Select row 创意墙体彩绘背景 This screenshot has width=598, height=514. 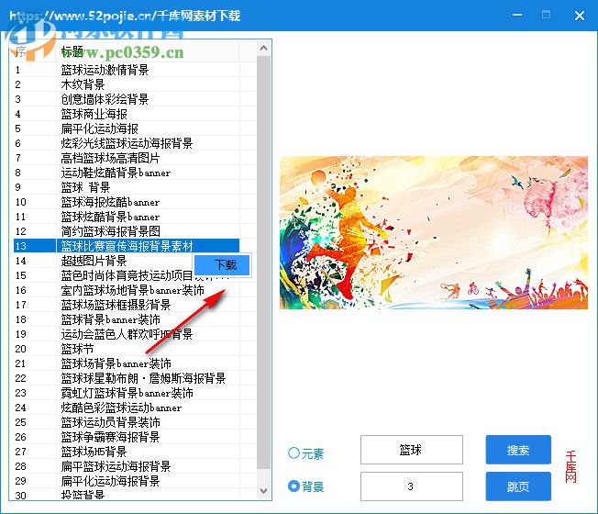127,99
